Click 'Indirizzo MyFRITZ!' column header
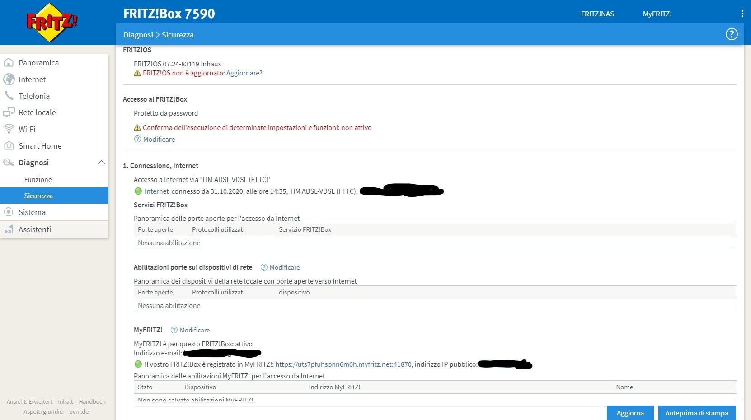 334,387
